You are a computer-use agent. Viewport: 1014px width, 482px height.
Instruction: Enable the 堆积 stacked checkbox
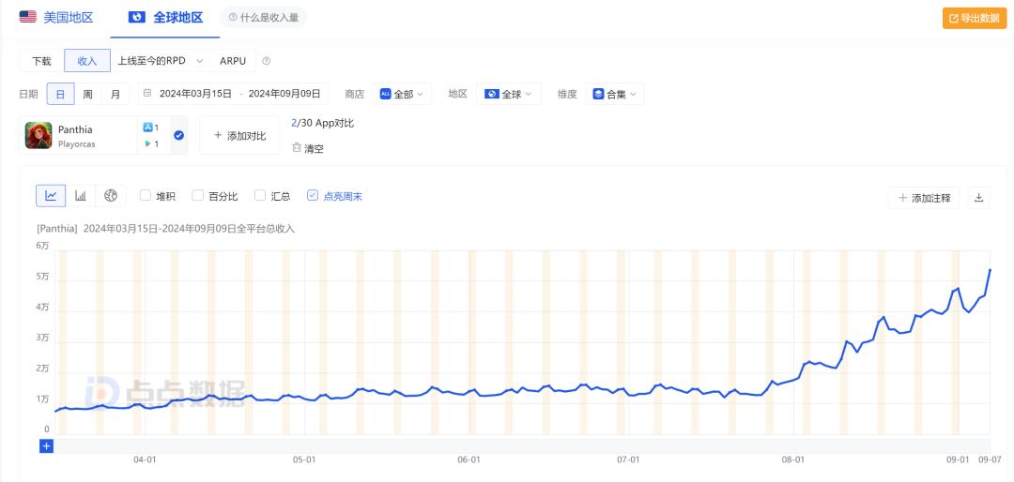click(145, 195)
